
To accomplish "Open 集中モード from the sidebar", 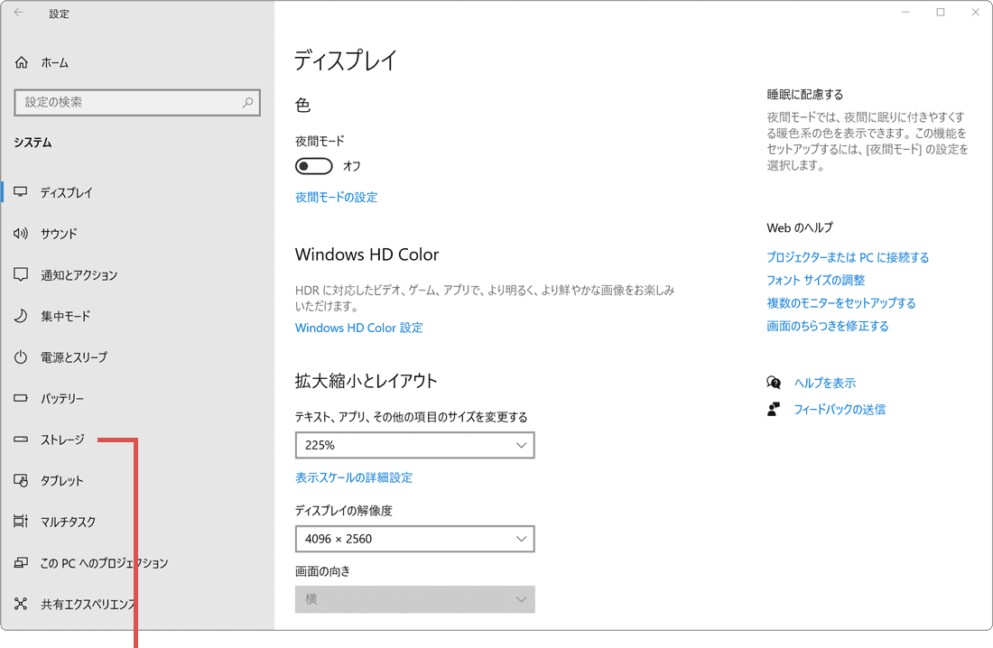I will point(21,316).
